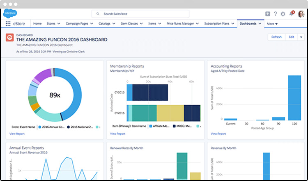Click the Salesforce cloud logo
Viewport: 308px width, 181px height.
coord(10,14)
